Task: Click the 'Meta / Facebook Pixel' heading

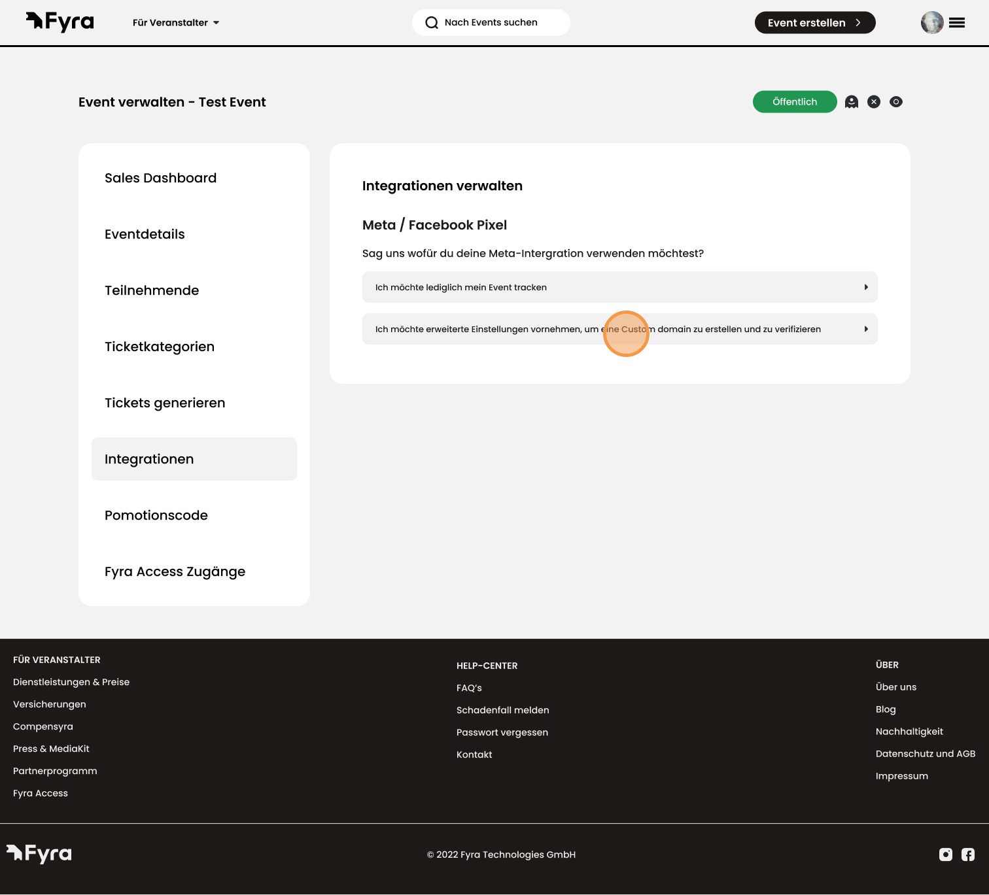Action: pos(434,225)
